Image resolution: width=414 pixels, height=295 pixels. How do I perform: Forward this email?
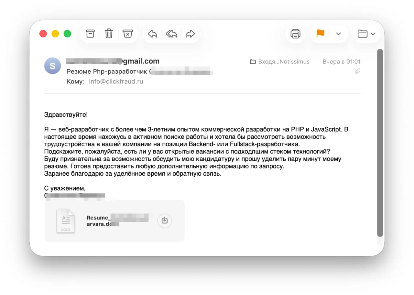[x=191, y=34]
